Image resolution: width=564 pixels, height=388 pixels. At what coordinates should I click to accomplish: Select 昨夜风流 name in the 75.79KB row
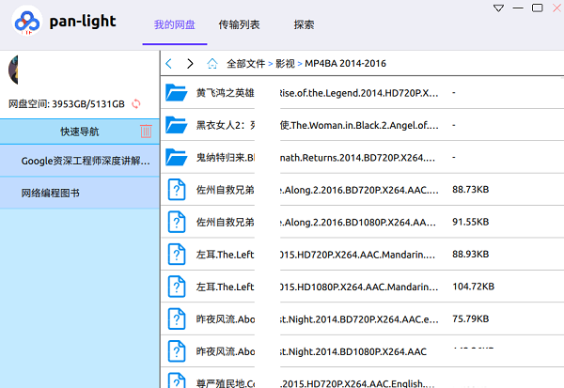pos(226,319)
